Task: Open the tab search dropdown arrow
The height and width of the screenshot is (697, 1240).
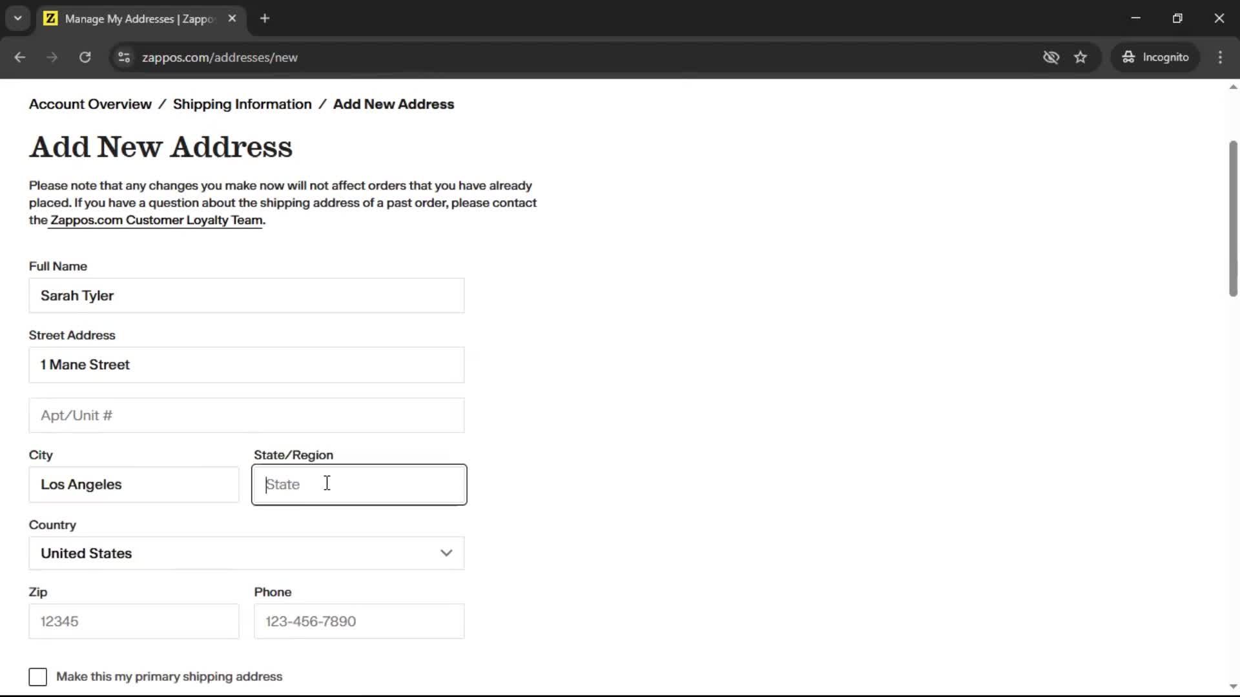Action: point(18,19)
